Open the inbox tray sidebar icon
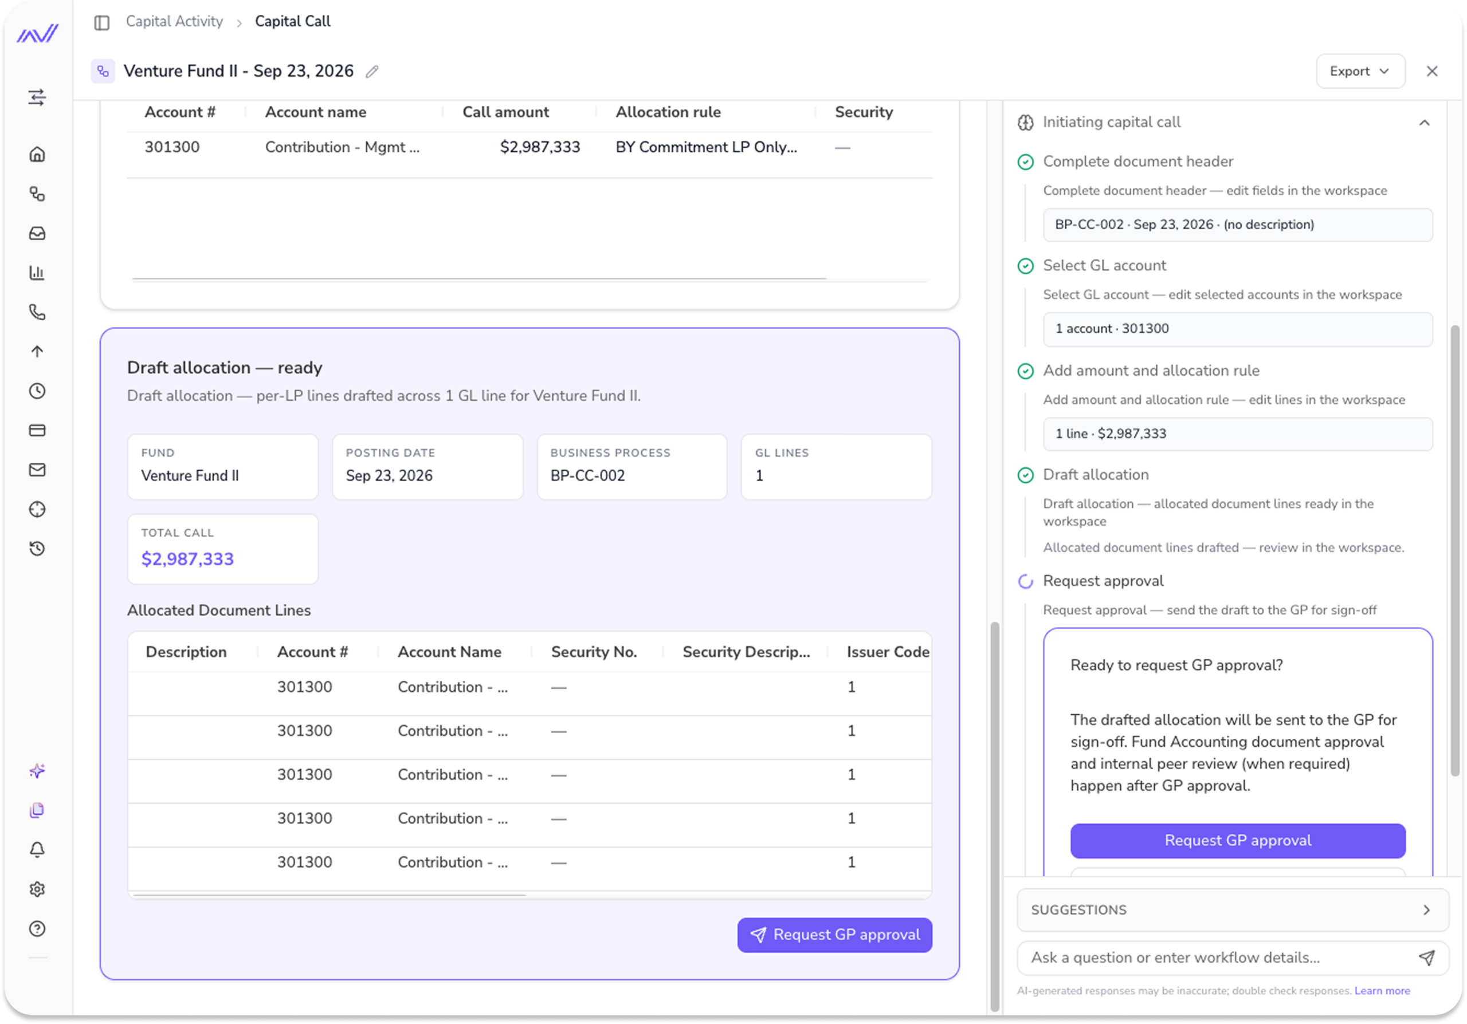Screen dimensions: 1467x1024 point(37,233)
